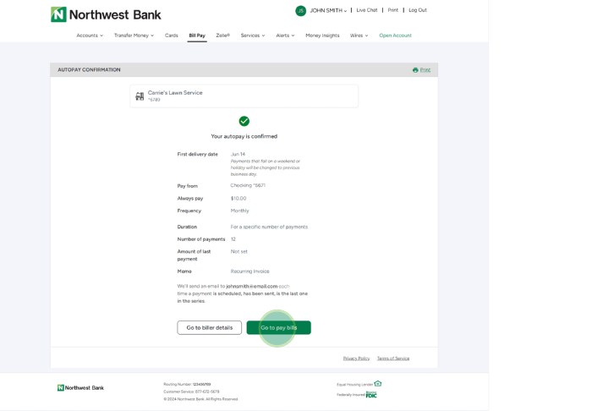Screen dimensions: 592x411
Task: Click the footer Northwest Bank logo
Action: point(80,388)
